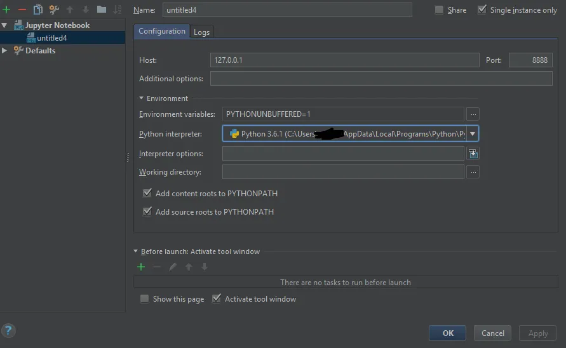Click the Interpreter options text field
Screen dimensions: 566x348
pyautogui.click(x=343, y=154)
